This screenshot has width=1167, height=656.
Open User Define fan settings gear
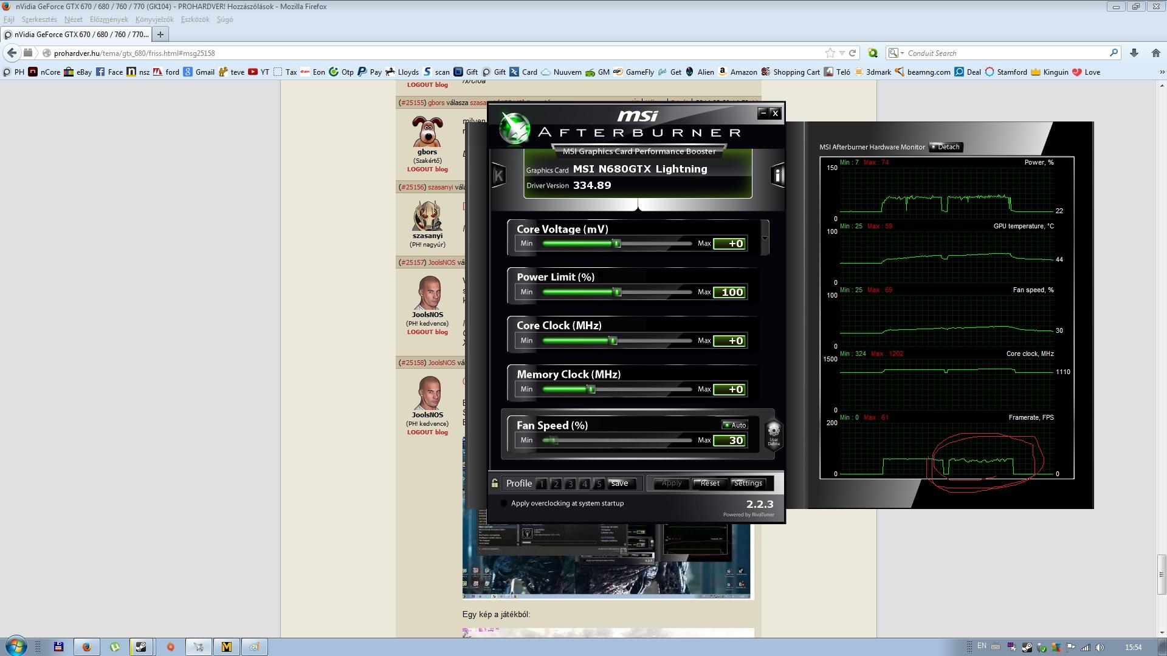pyautogui.click(x=773, y=434)
